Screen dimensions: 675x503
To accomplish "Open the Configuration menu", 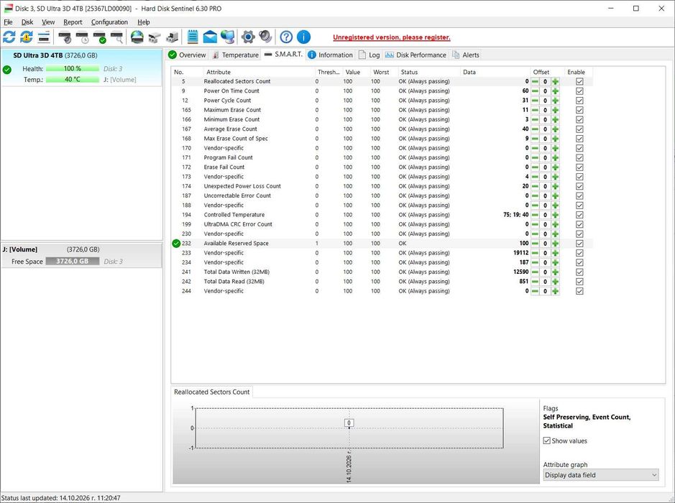I will tap(109, 22).
